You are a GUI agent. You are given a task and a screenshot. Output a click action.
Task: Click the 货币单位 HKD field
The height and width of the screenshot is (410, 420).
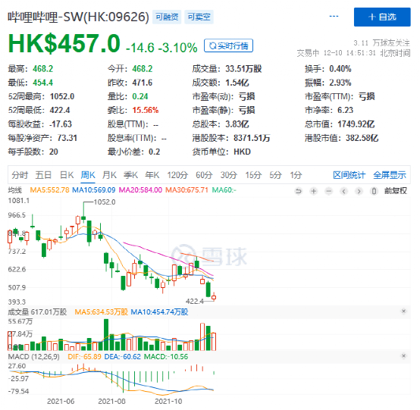(x=221, y=152)
